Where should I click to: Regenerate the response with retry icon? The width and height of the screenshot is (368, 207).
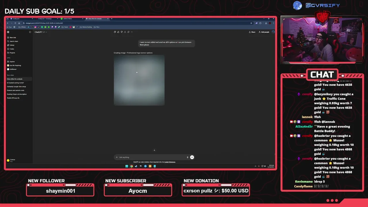pyautogui.click(x=128, y=32)
